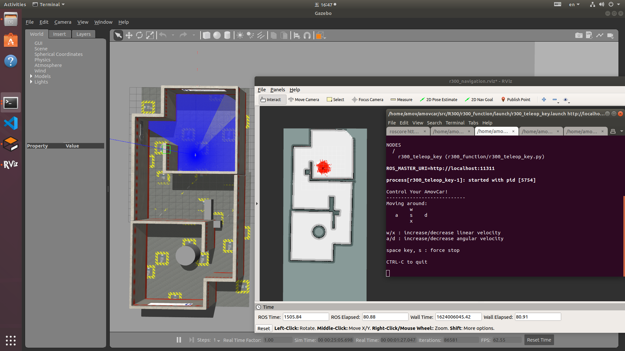
Task: Expand the Lights tree item
Action: tap(31, 82)
